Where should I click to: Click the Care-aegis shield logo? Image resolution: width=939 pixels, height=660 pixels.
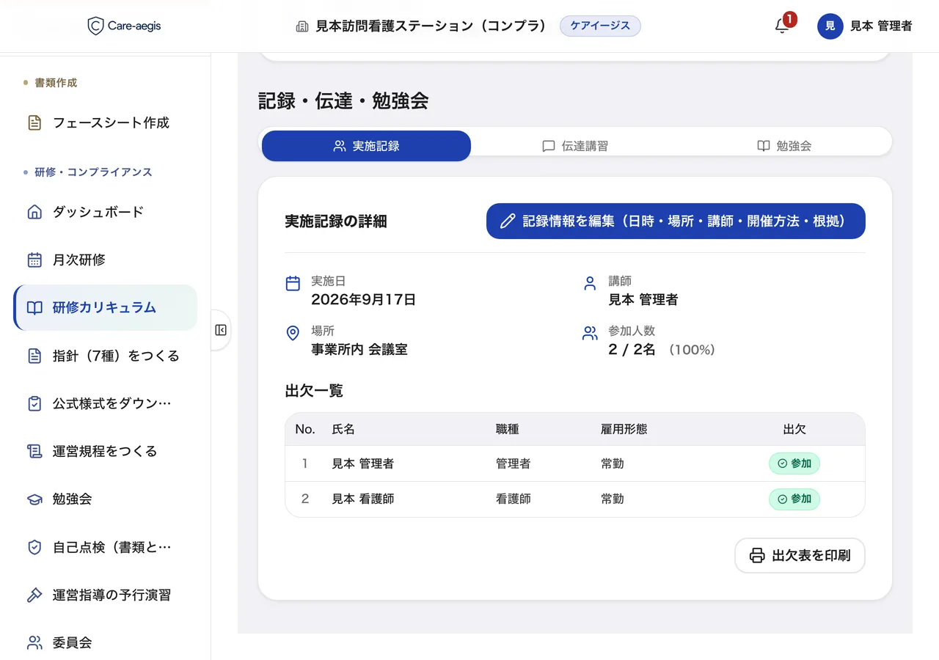(x=95, y=26)
